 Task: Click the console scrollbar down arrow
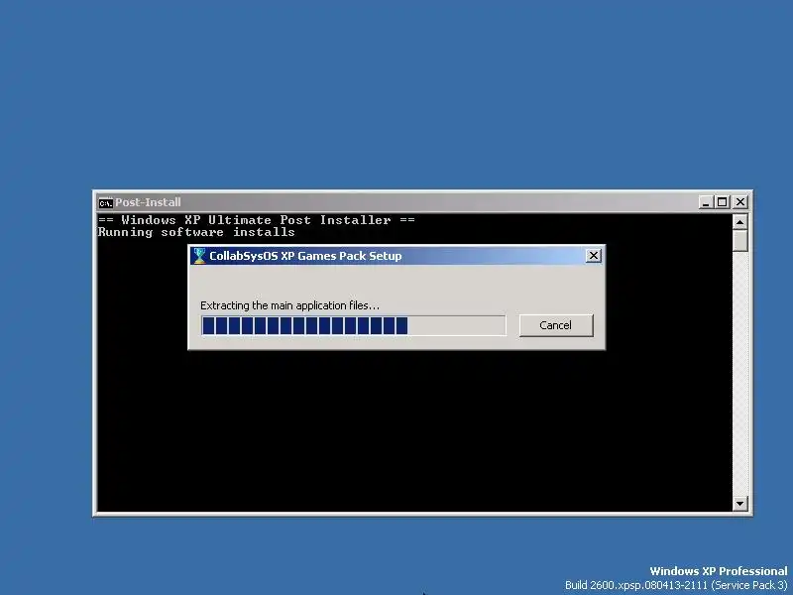(739, 503)
